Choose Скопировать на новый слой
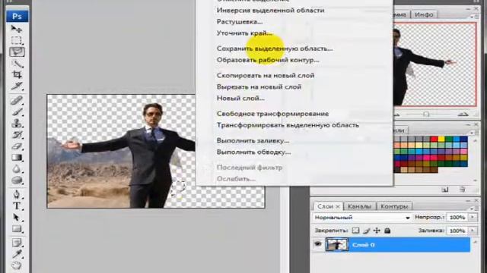Screen dimensions: 487x273 click(266, 76)
